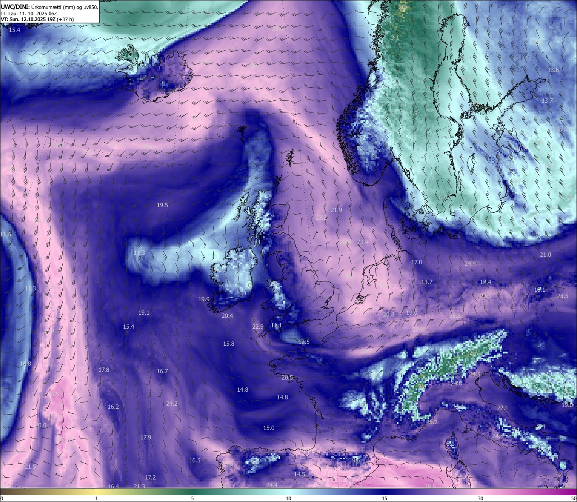Click the 17.8 value label
This screenshot has height=502, width=577.
104,370
